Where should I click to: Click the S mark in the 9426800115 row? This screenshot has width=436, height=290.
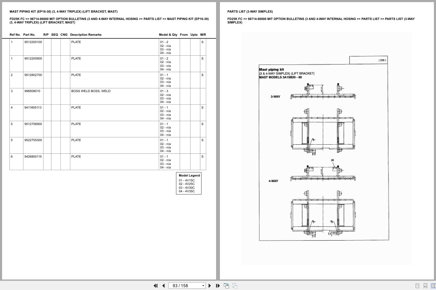click(202, 157)
